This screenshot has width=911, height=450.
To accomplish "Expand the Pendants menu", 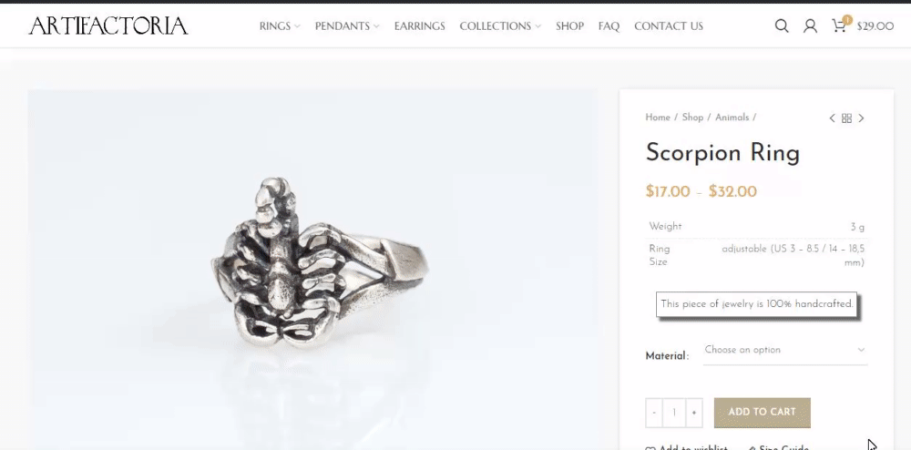I will click(347, 26).
